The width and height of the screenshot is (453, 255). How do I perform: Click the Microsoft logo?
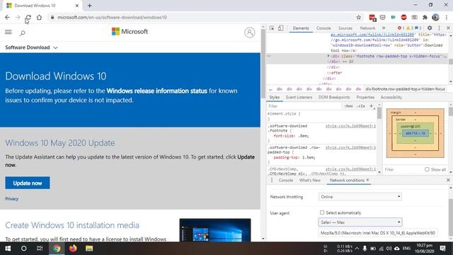coord(130,31)
